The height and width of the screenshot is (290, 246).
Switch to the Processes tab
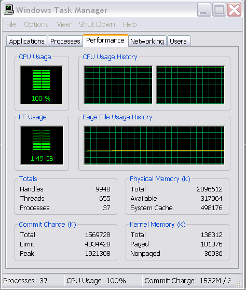[x=65, y=41]
